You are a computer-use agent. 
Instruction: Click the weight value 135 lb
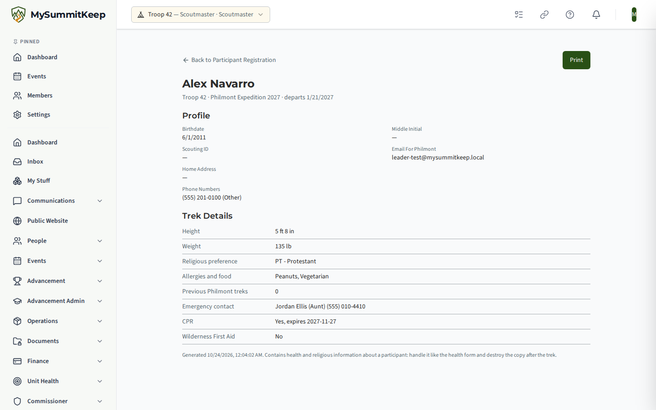(283, 246)
